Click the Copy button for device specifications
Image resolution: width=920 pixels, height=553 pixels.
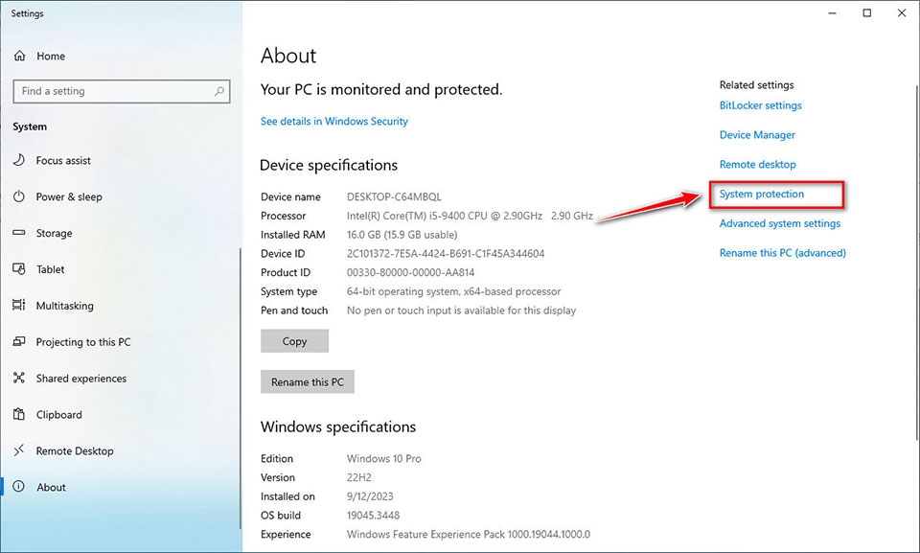(294, 340)
